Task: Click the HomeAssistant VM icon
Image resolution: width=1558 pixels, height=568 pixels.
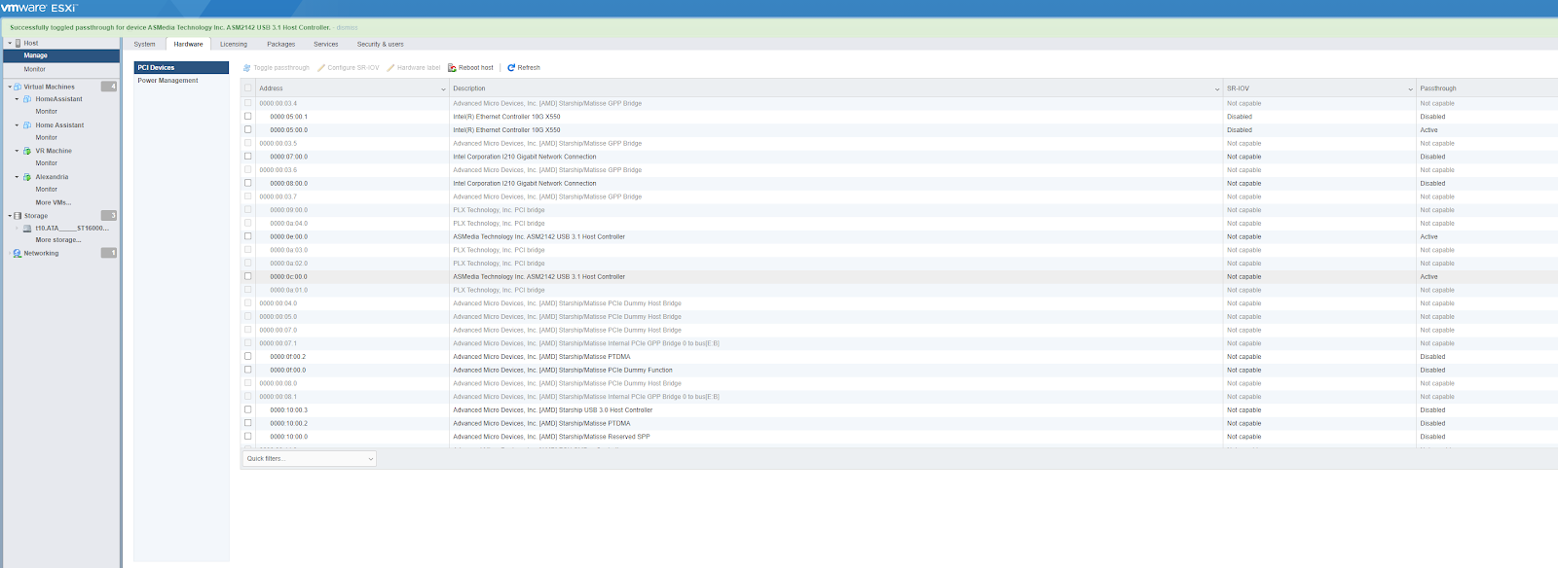Action: click(x=27, y=99)
